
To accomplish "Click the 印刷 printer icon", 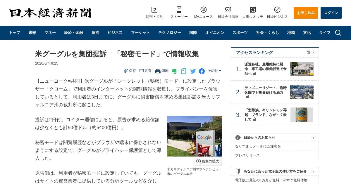I will (x=158, y=71).
